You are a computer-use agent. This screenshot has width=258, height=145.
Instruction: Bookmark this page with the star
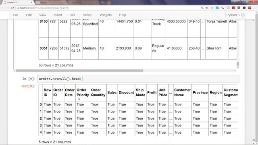click(207, 8)
